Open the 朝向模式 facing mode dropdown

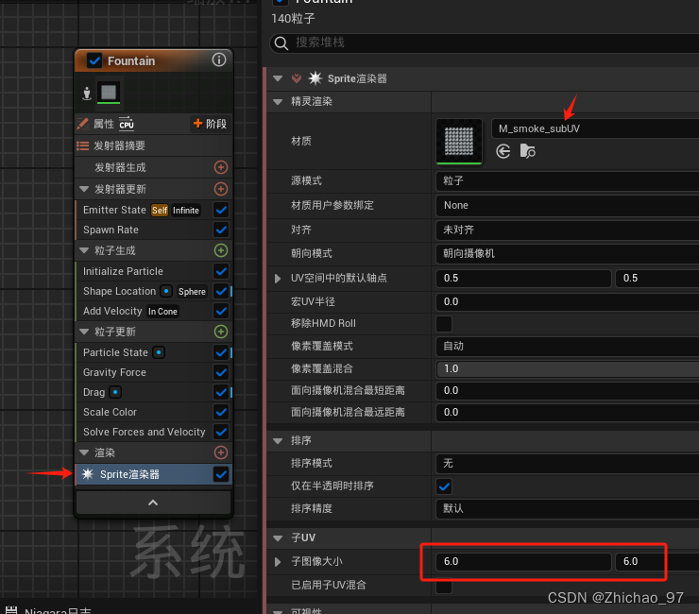click(x=568, y=253)
